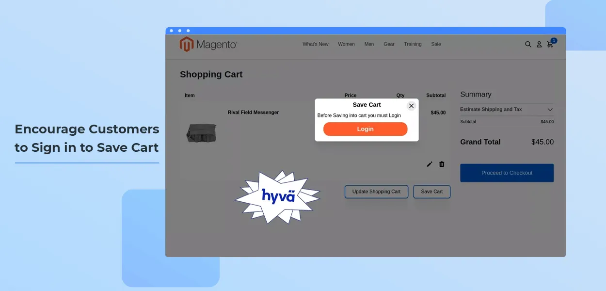The height and width of the screenshot is (291, 606).
Task: Proceed to Checkout
Action: tap(507, 173)
